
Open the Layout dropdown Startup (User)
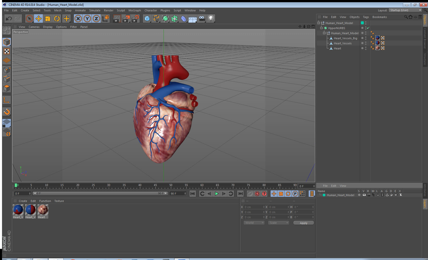coord(406,10)
